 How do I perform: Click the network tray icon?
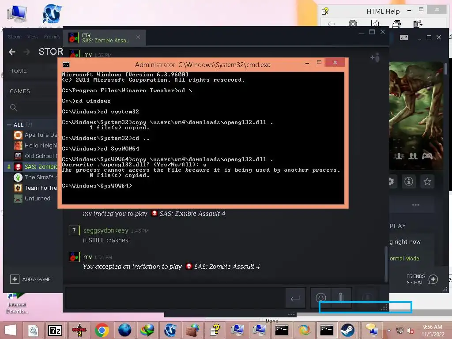(x=400, y=331)
